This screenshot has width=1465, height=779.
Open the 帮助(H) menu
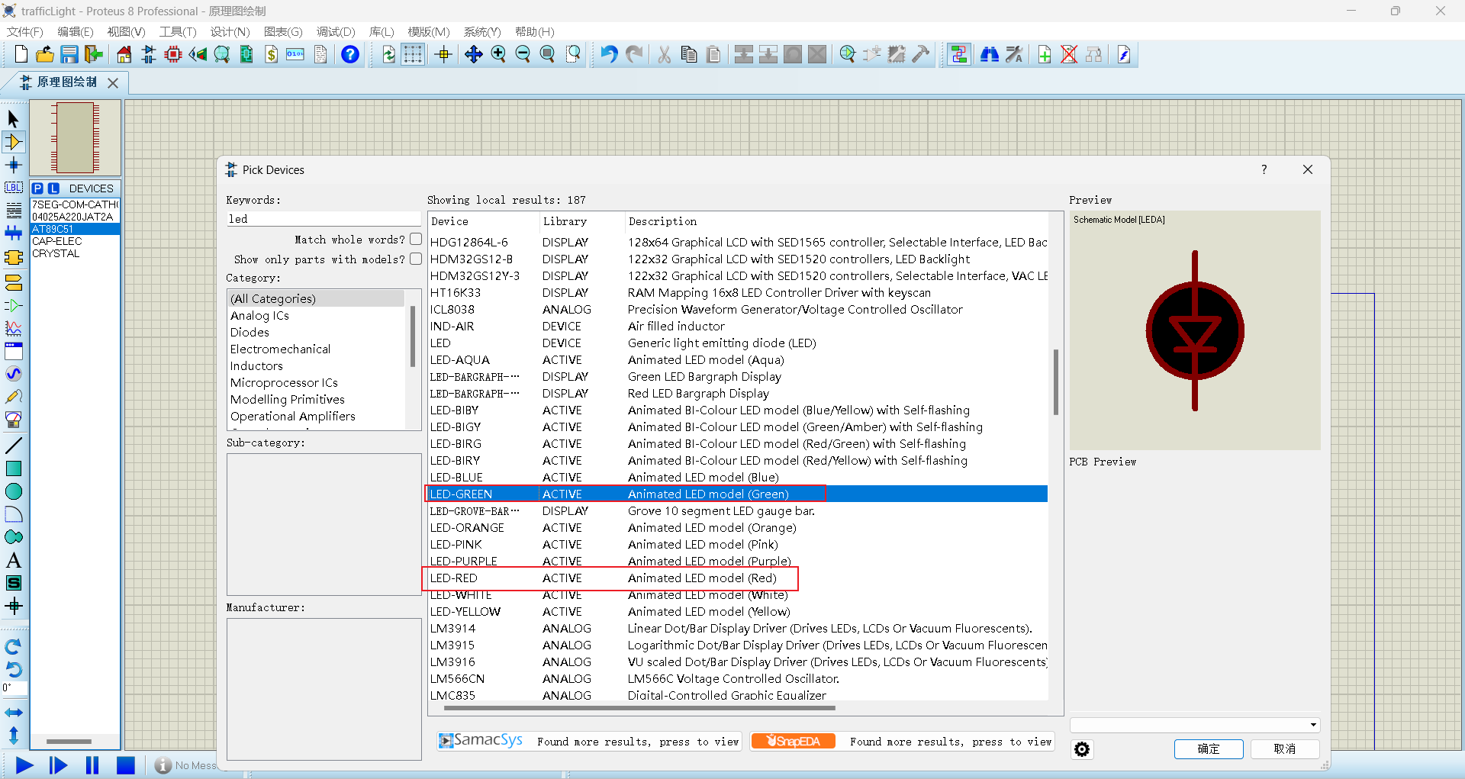(534, 31)
